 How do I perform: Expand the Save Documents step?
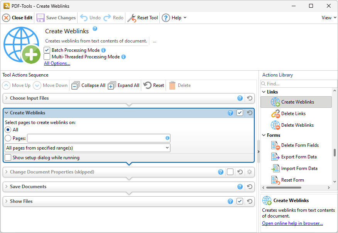[7, 187]
